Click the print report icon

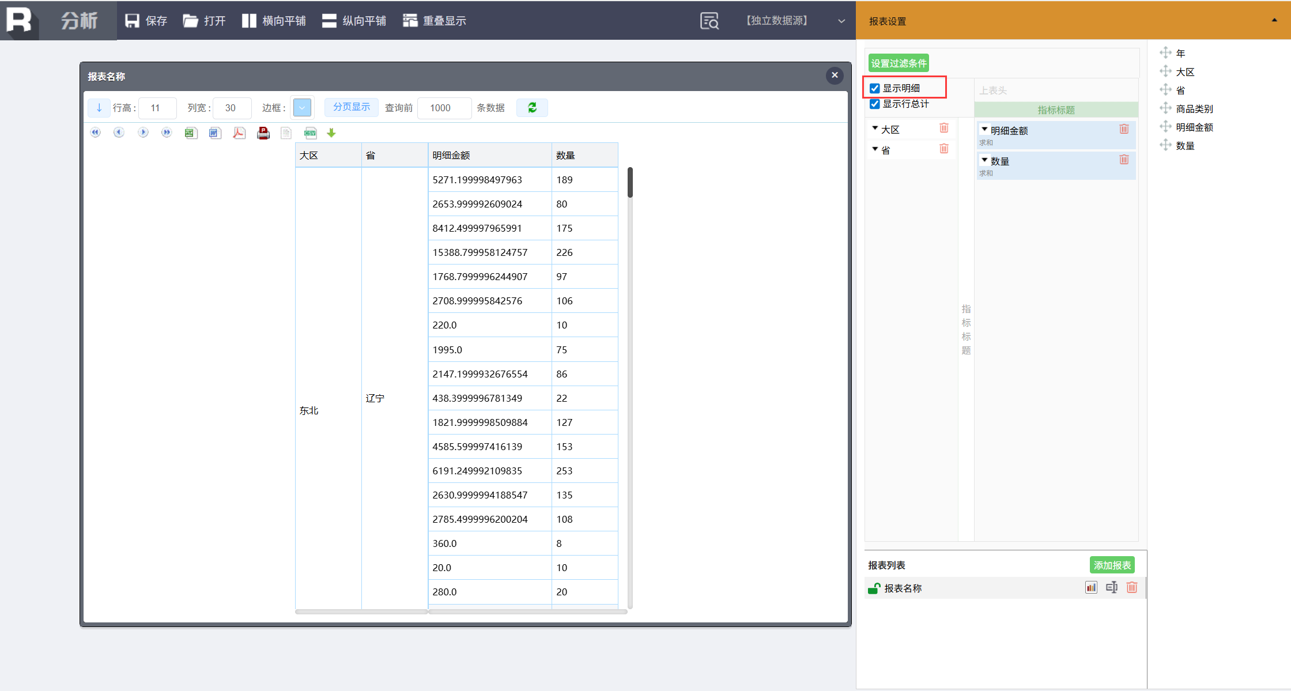[263, 133]
